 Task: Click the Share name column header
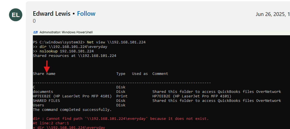tap(44, 74)
